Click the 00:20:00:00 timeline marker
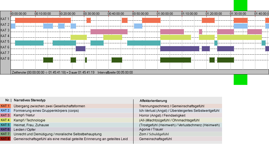The width and height of the screenshot is (269, 150). click(x=67, y=14)
